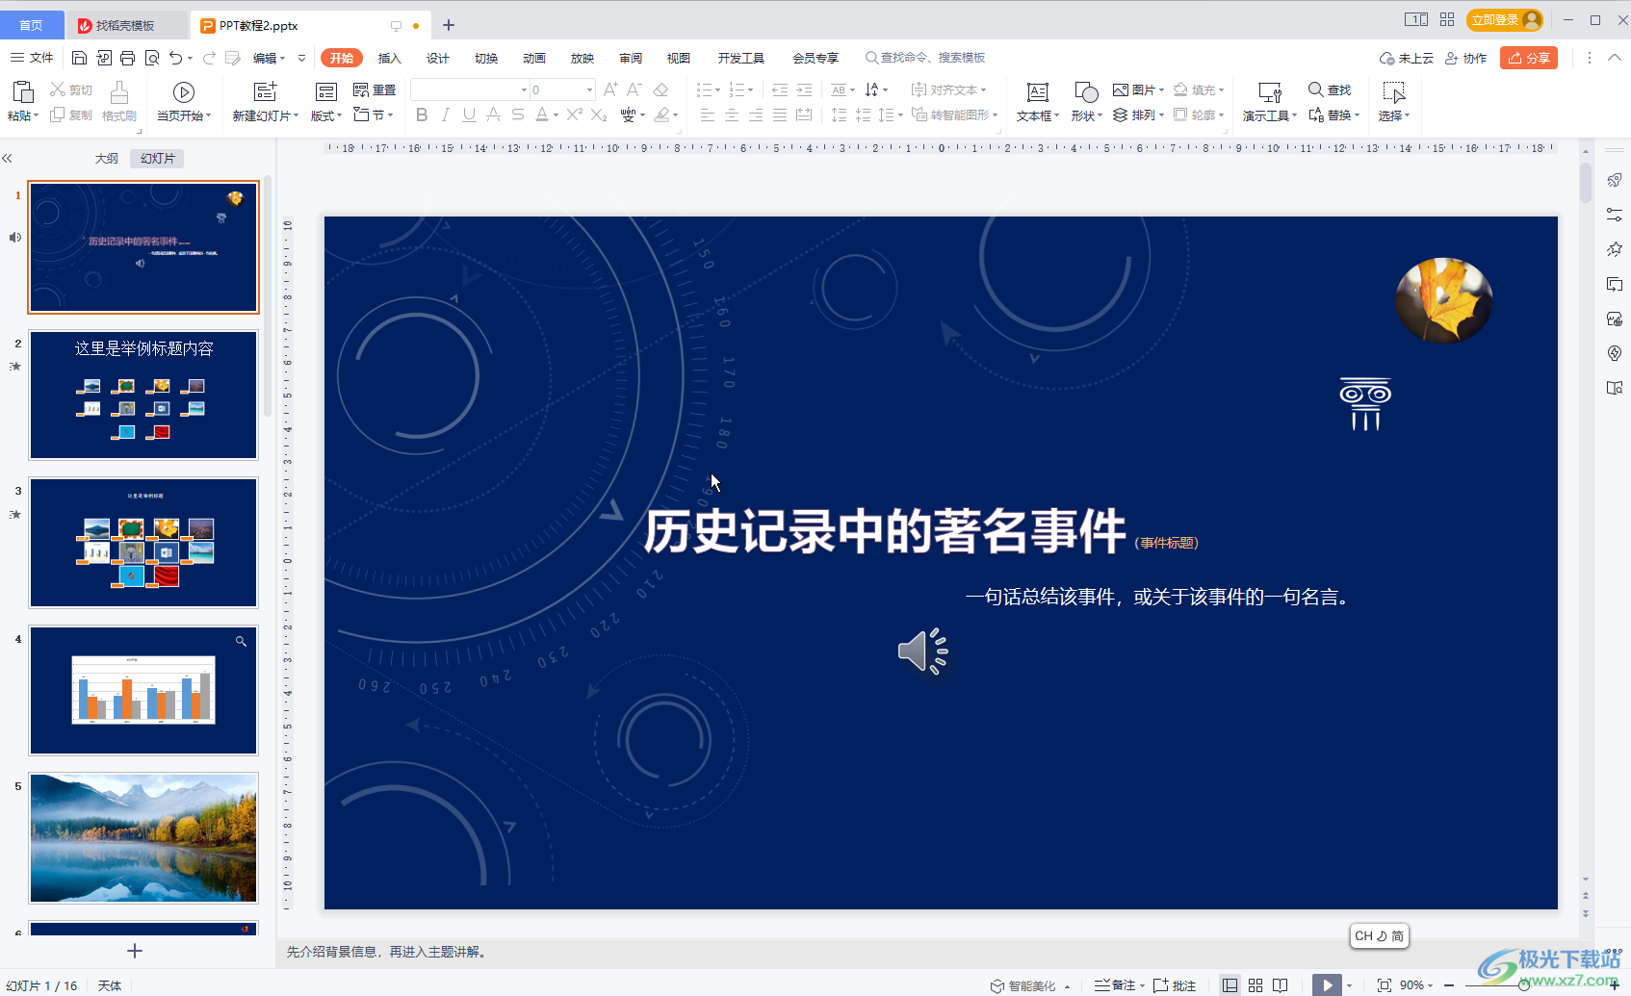Click the Find (查找) magnifier icon

(1315, 89)
